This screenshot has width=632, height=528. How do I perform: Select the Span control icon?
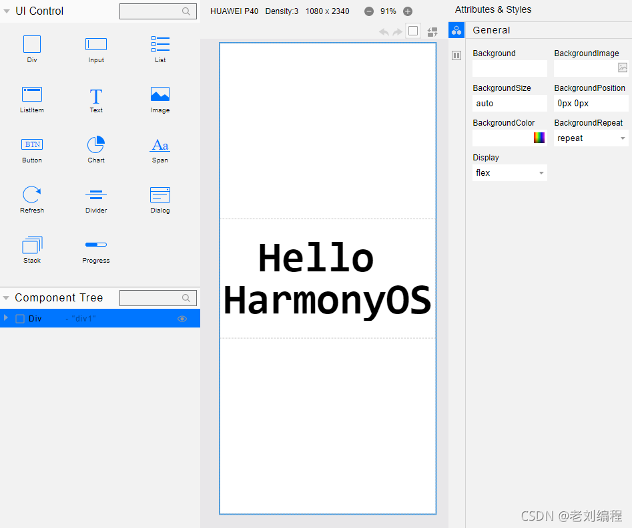[160, 145]
